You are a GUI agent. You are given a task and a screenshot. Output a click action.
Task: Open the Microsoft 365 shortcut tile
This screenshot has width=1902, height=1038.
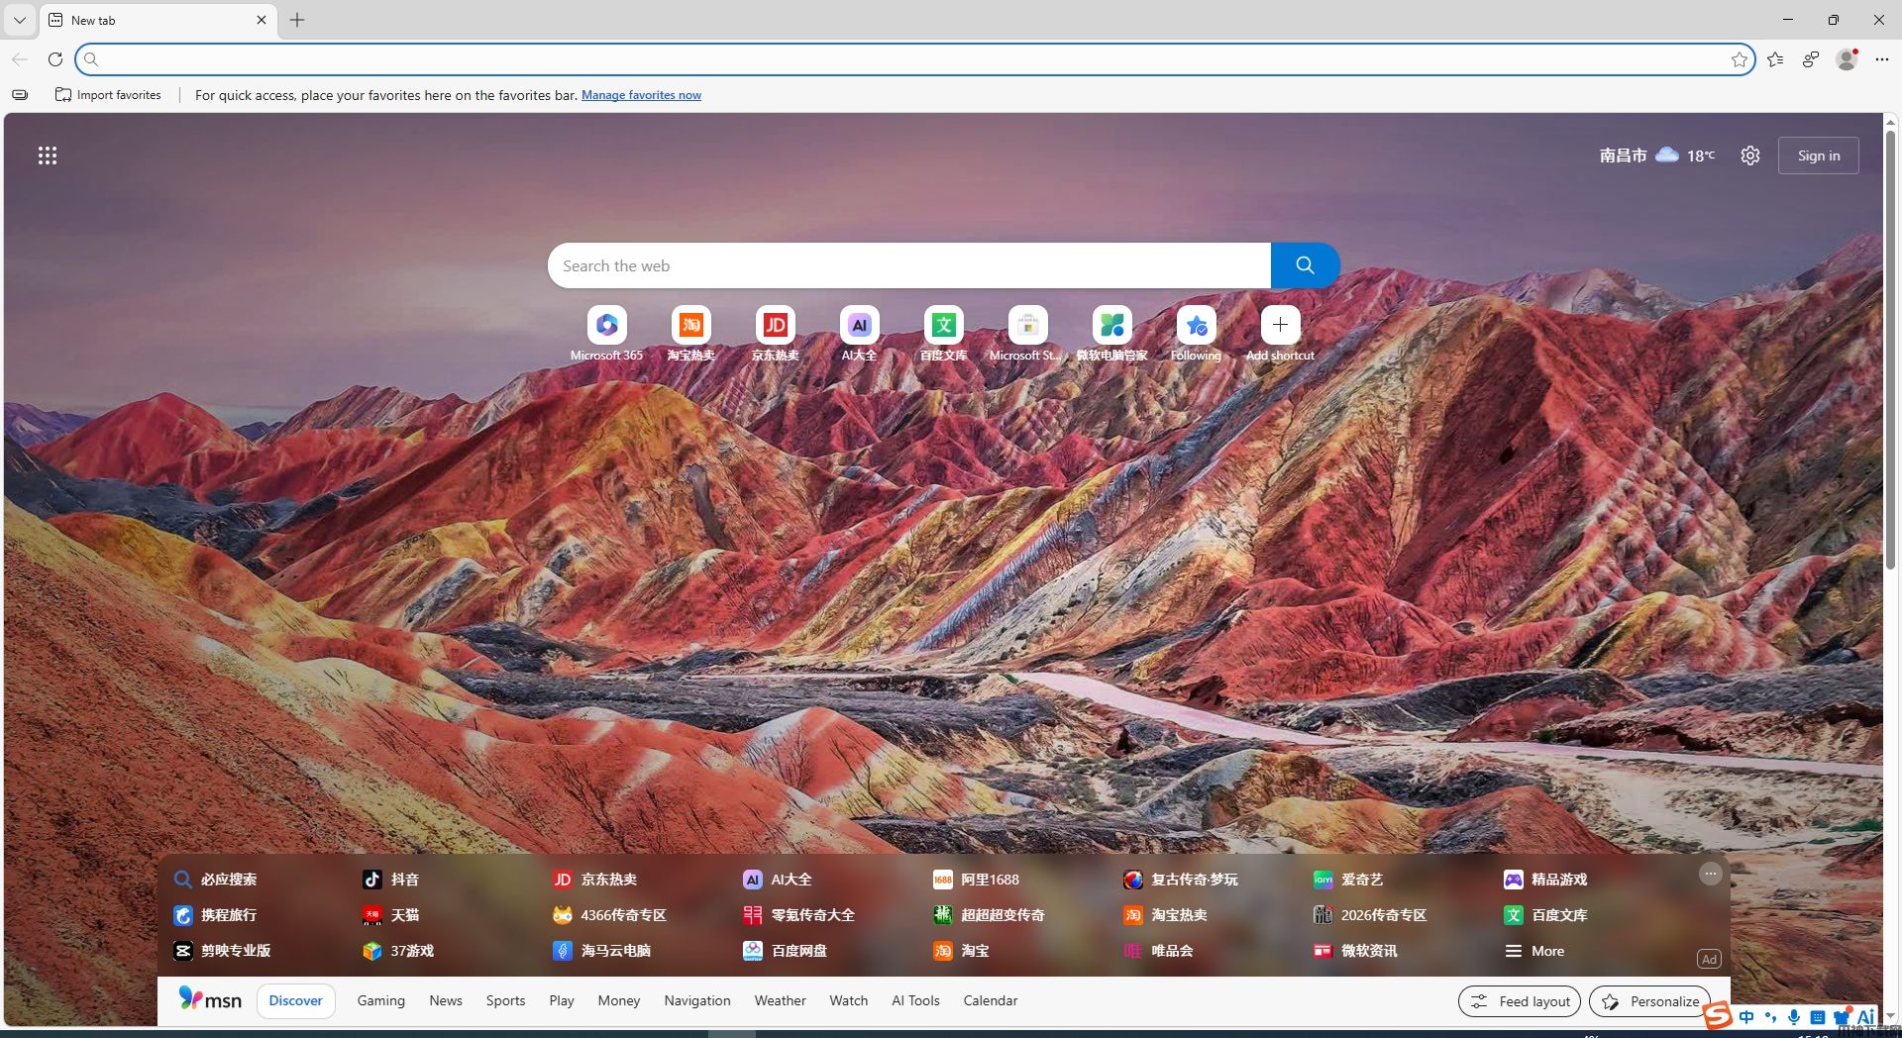pos(606,325)
